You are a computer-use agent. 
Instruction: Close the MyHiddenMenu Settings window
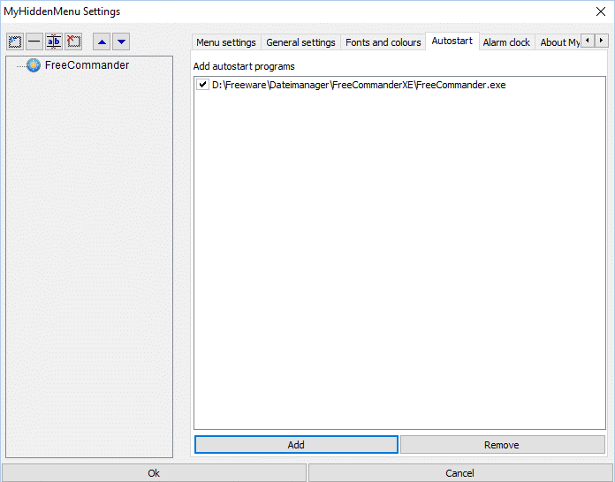(x=602, y=11)
